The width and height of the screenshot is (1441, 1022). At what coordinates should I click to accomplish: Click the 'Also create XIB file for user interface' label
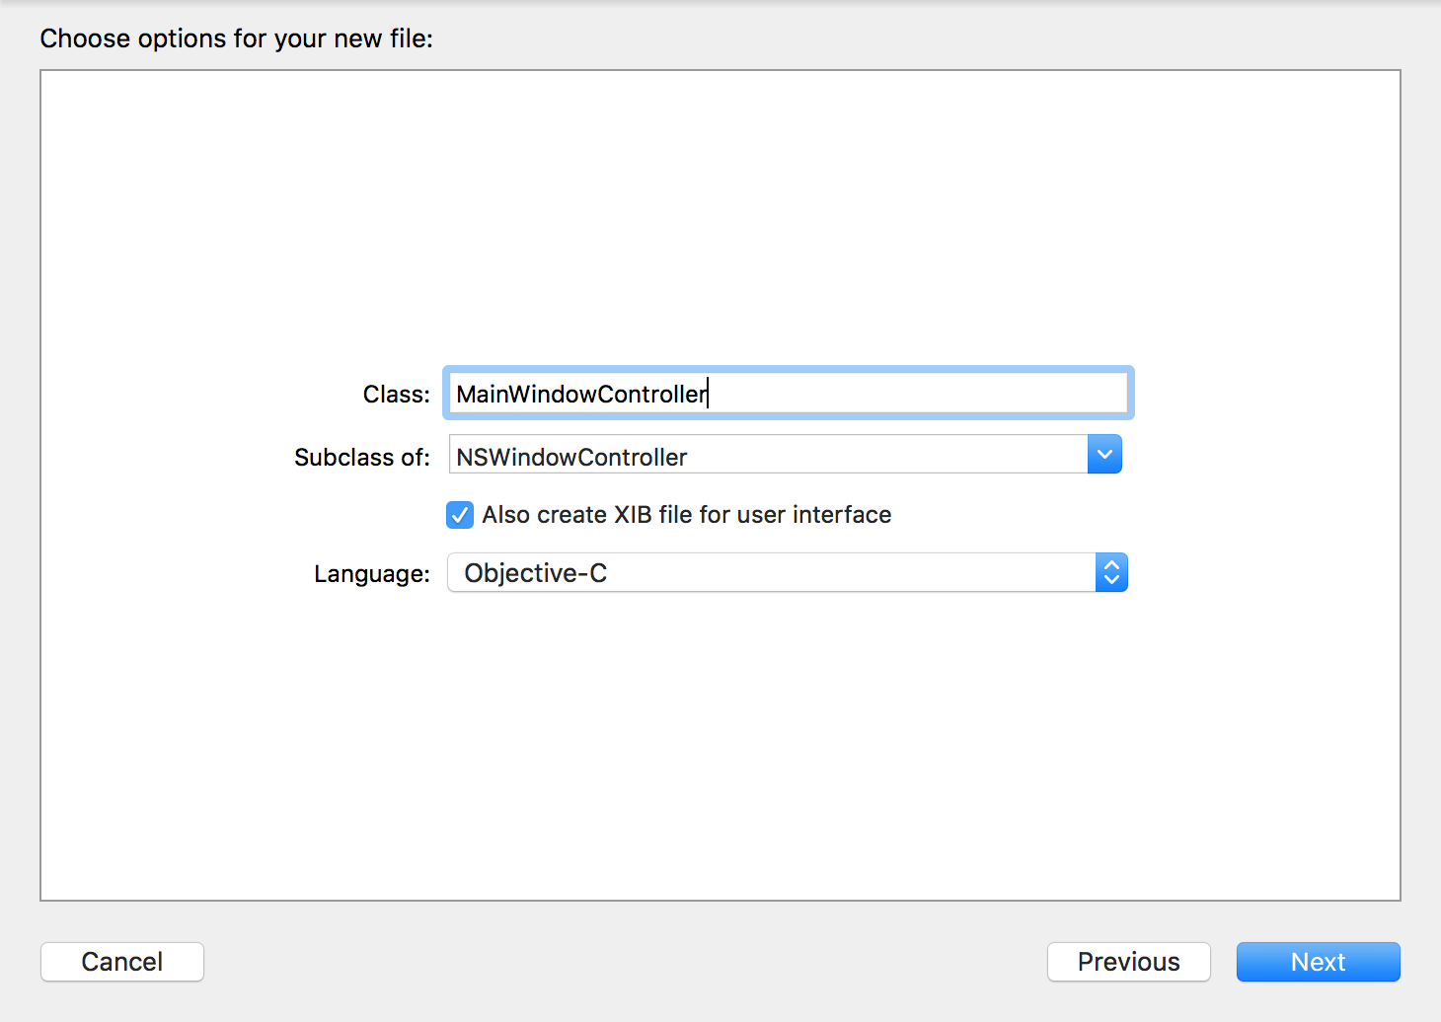click(687, 515)
